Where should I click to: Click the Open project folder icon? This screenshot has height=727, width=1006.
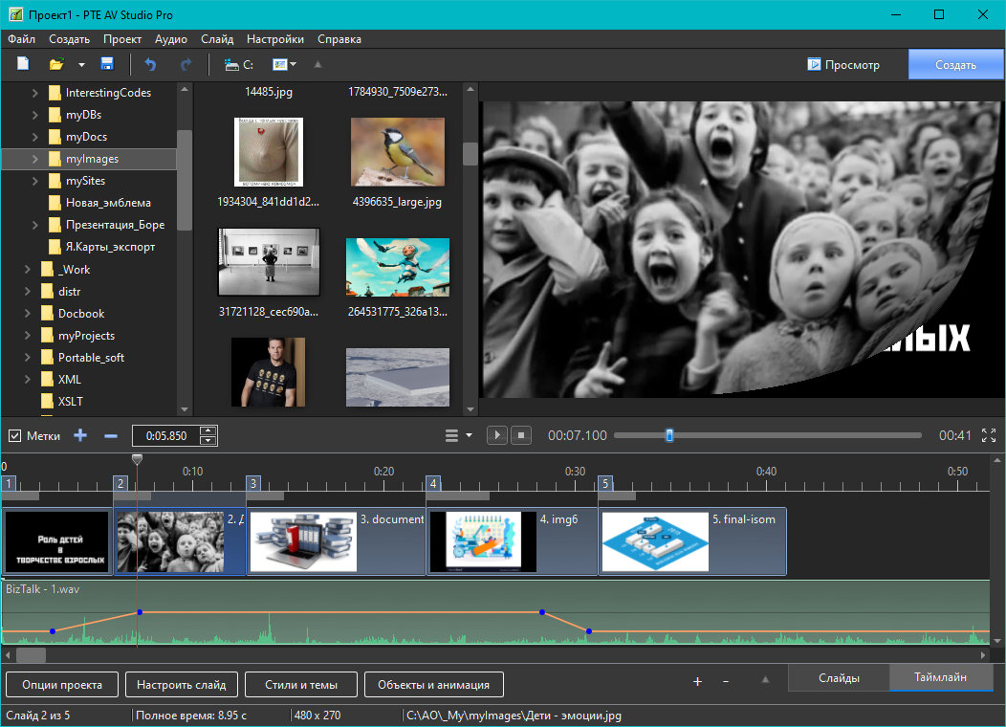[x=56, y=64]
